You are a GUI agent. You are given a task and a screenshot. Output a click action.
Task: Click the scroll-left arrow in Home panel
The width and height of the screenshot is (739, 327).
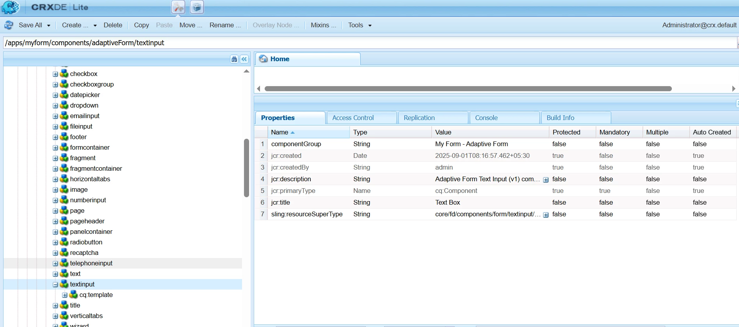(258, 89)
